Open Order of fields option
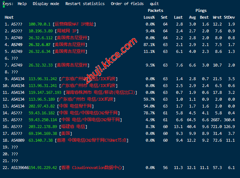The image size is (240, 178). [x=127, y=4]
